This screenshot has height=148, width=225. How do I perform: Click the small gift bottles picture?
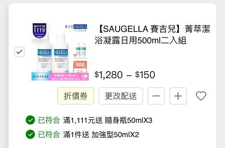[x=80, y=50]
